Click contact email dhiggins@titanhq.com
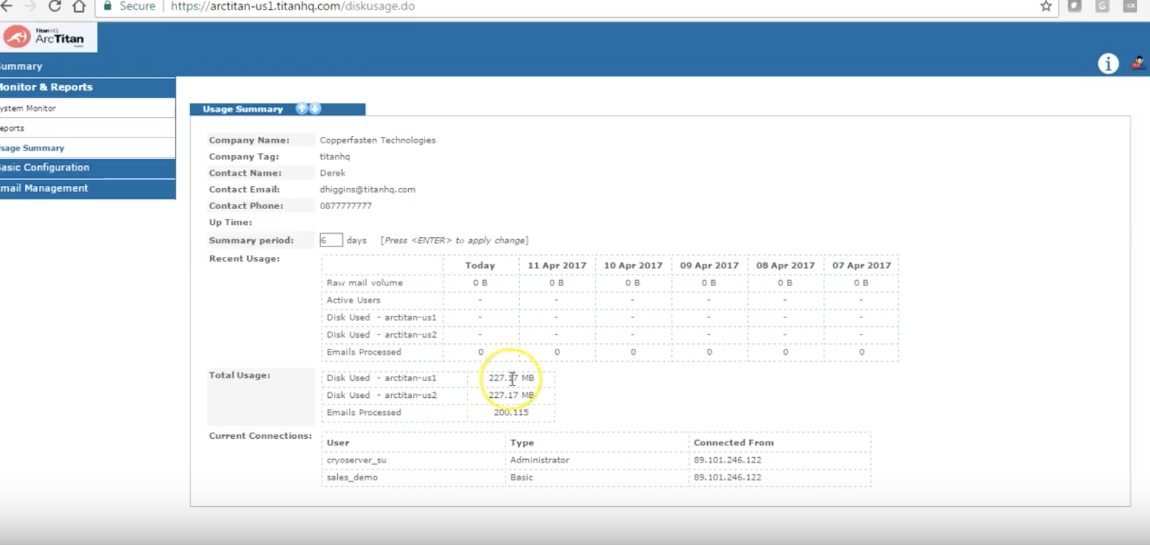The width and height of the screenshot is (1150, 545). 367,189
